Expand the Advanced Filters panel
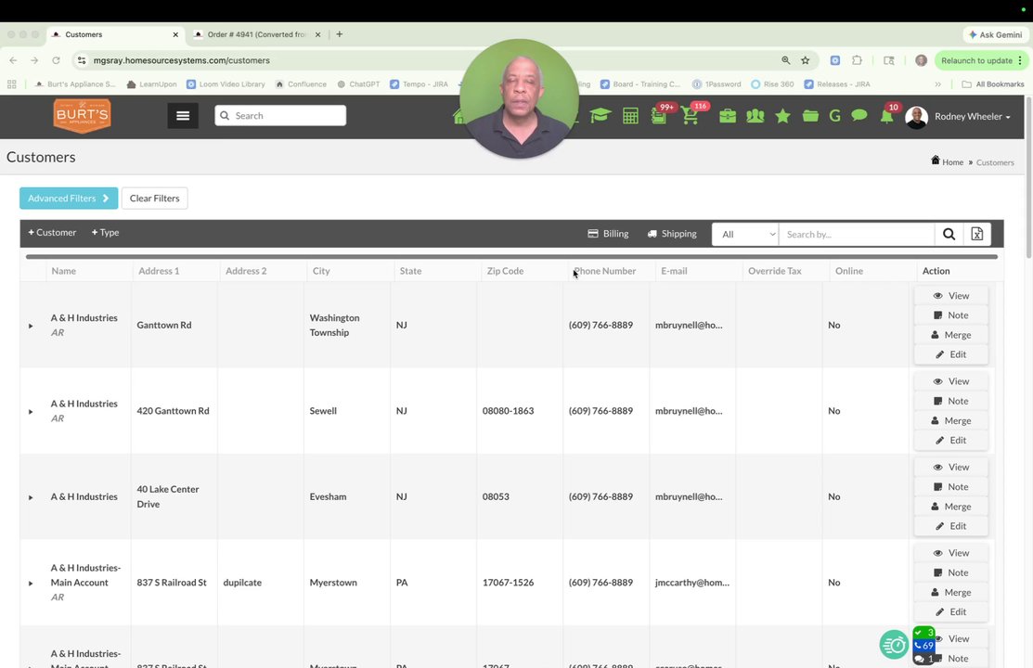The image size is (1033, 668). click(x=69, y=199)
